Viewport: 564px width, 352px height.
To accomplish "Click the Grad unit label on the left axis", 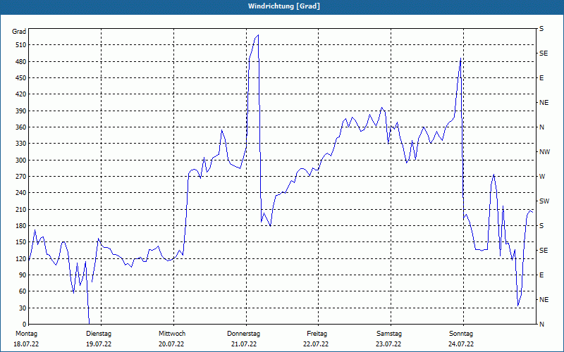I will pyautogui.click(x=19, y=32).
